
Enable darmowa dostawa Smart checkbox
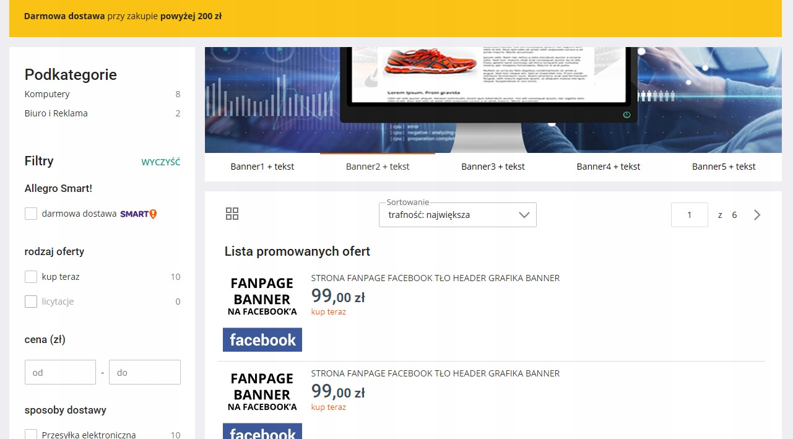coord(31,214)
